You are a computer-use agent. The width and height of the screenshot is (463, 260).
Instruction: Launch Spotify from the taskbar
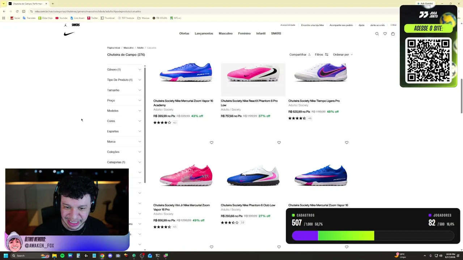(x=62, y=256)
